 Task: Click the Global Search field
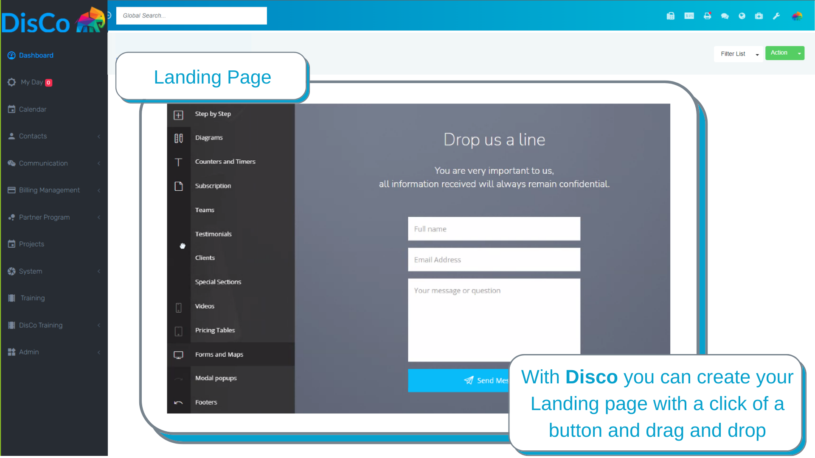[191, 16]
